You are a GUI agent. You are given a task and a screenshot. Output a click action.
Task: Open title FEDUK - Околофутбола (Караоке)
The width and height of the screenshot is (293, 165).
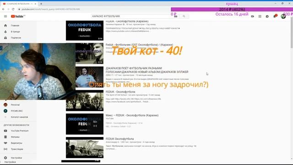pos(127,22)
